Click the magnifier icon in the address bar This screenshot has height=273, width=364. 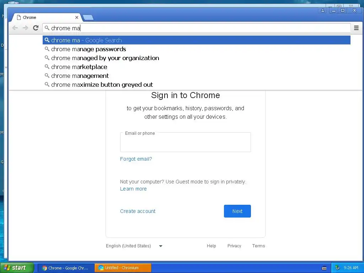(47, 28)
